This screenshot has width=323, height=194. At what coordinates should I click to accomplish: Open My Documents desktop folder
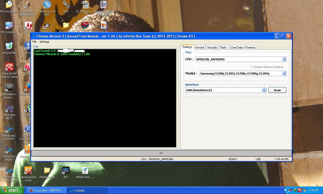pos(9,7)
